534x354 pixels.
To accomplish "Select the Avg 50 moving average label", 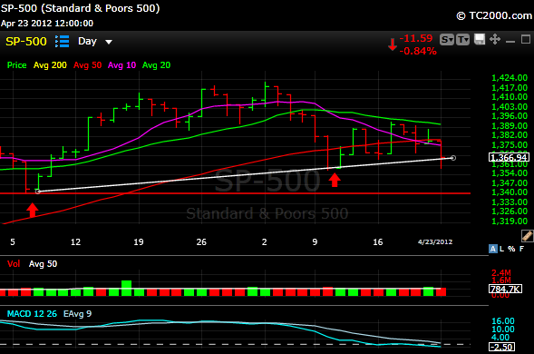I will 88,65.
